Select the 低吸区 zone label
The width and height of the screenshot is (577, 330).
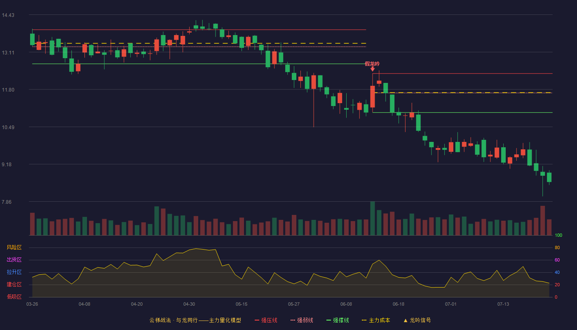click(14, 297)
